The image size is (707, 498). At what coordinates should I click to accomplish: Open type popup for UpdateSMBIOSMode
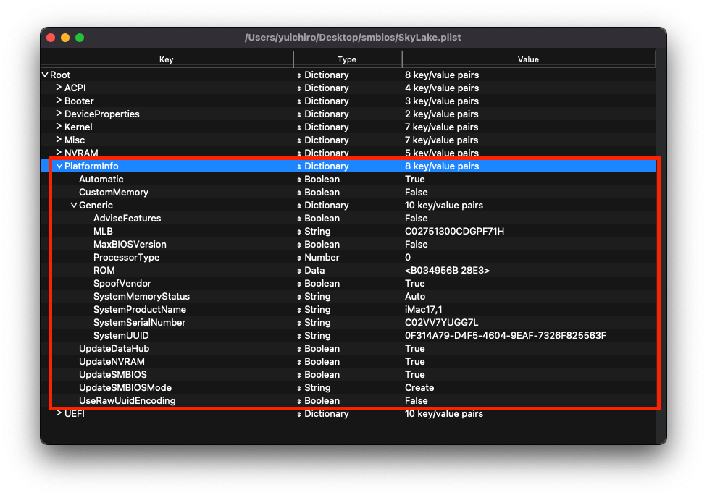click(x=299, y=388)
